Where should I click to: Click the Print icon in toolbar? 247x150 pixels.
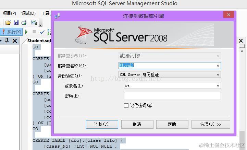pos(24,22)
